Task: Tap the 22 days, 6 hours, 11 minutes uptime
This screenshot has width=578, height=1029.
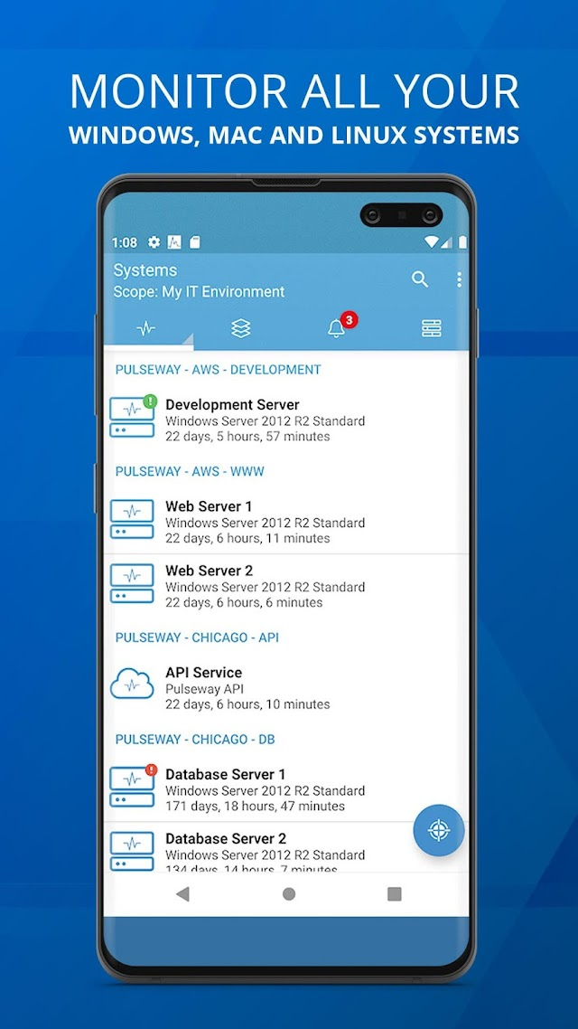Action: [x=247, y=538]
